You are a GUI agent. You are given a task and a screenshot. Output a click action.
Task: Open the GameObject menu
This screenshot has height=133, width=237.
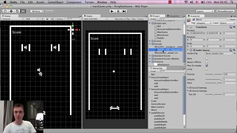[56, 2]
